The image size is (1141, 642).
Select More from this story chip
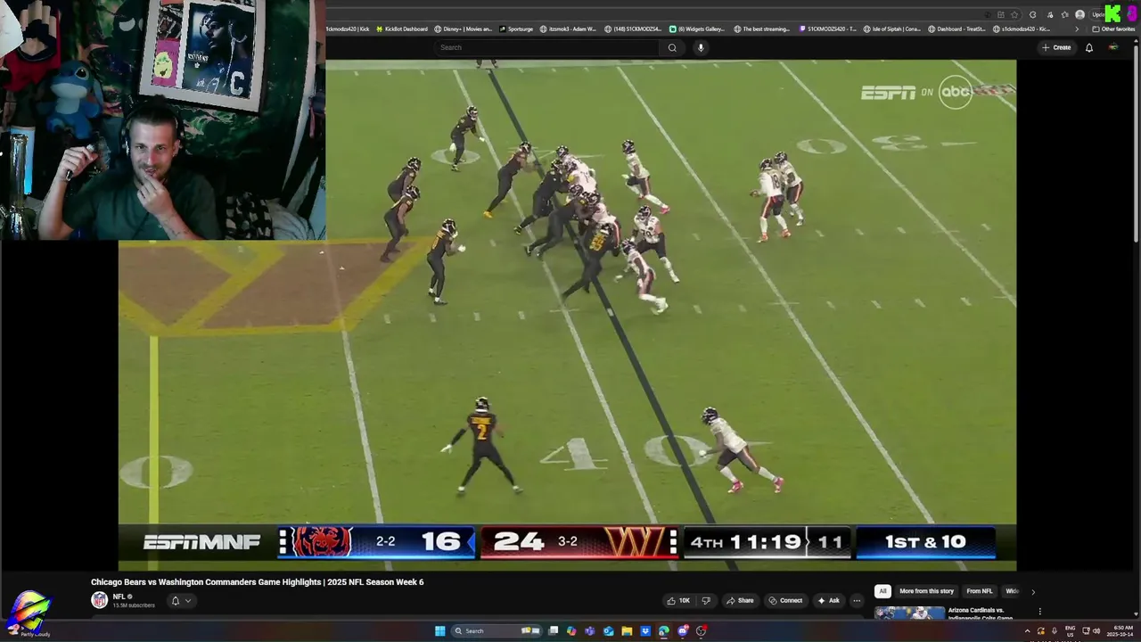pos(926,591)
